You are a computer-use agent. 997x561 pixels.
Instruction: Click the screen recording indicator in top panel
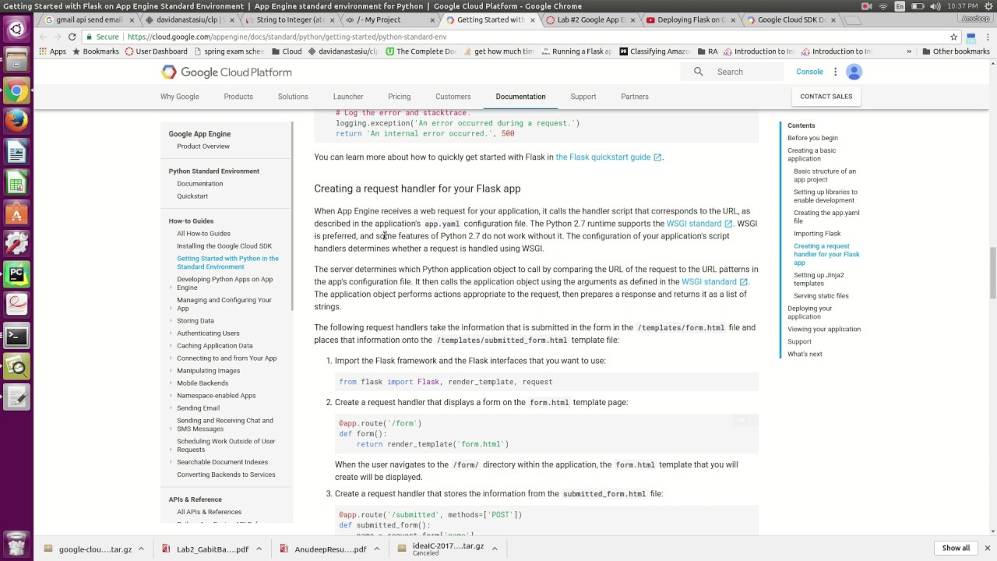click(867, 6)
